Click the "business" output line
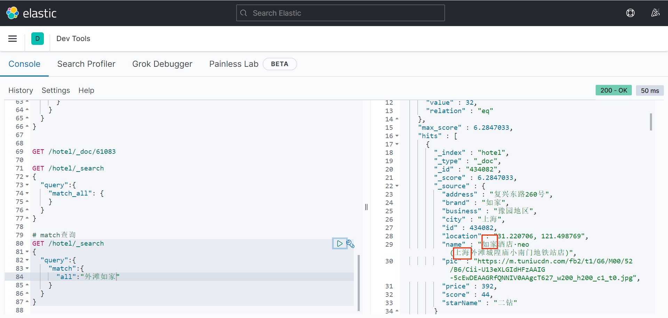 coord(489,211)
